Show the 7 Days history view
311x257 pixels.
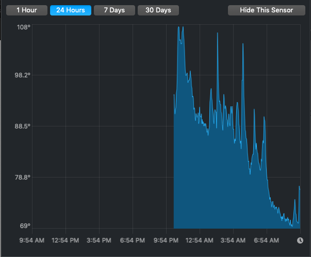click(x=114, y=10)
